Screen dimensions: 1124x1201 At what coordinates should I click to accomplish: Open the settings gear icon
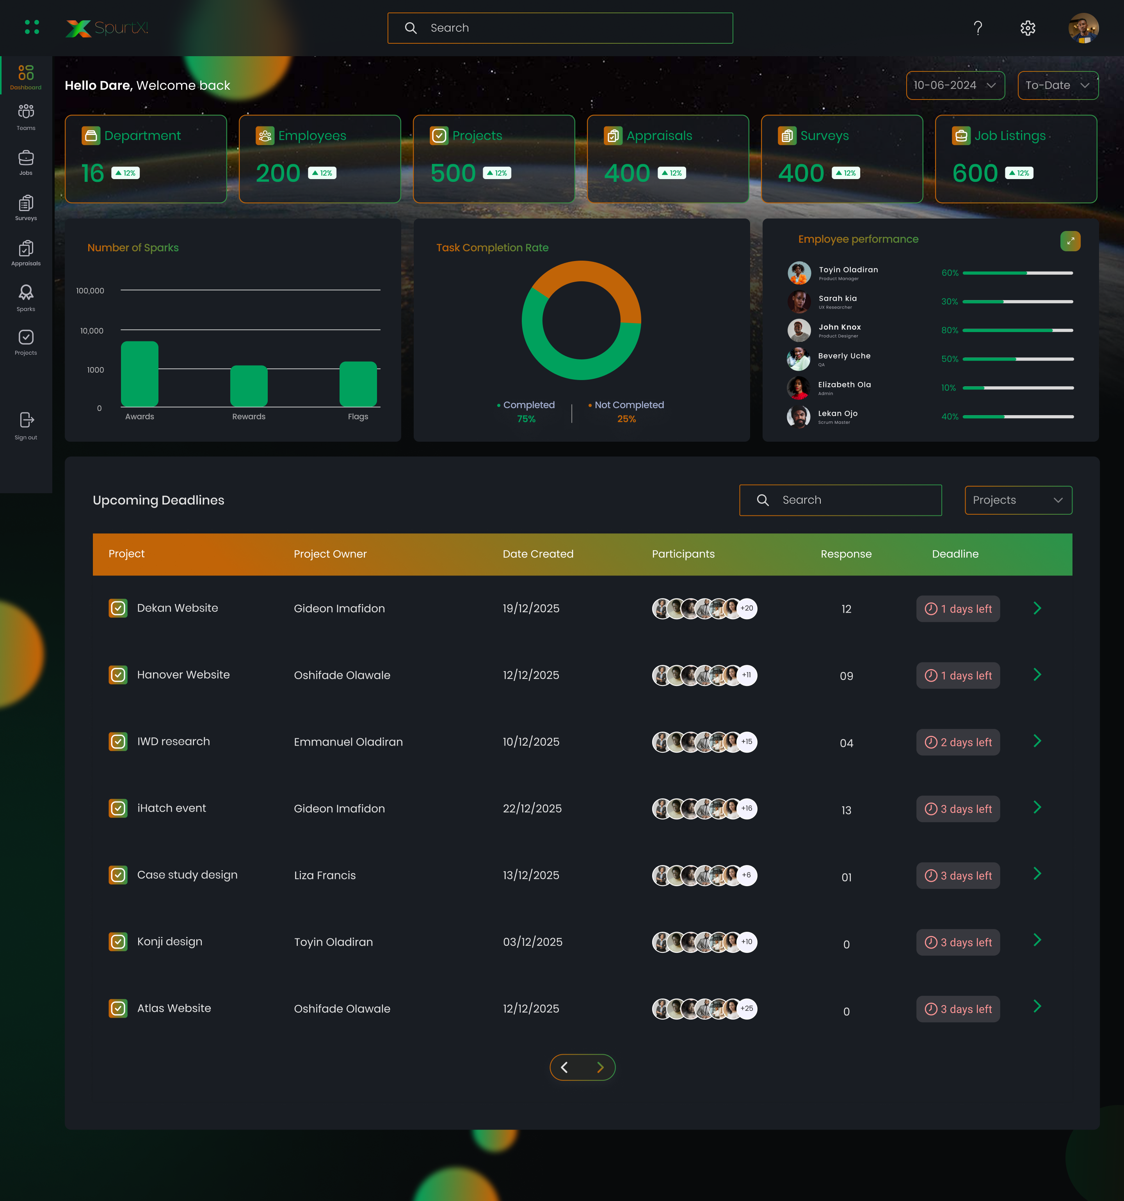coord(1028,28)
